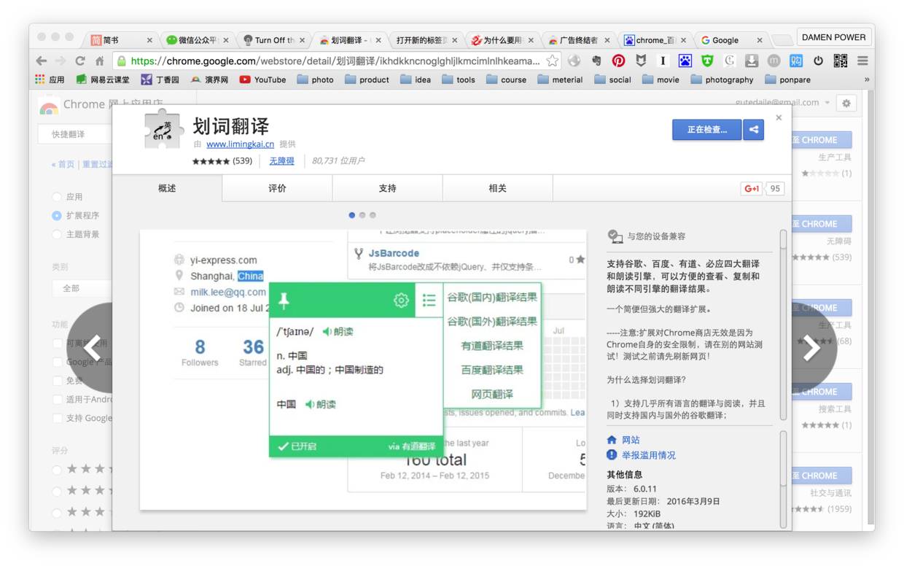
Task: Expand the bookmarks overflow chevron
Action: [x=867, y=80]
